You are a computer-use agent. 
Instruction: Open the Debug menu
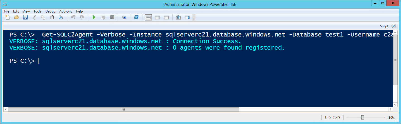50,11
